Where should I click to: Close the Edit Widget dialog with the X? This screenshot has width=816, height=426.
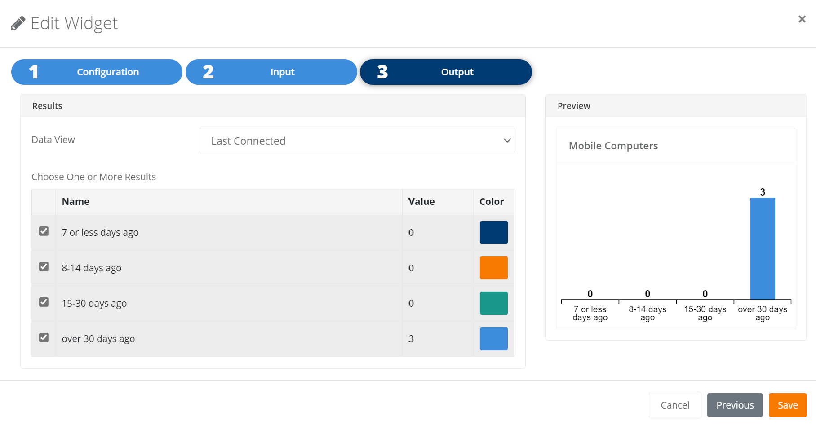tap(802, 19)
